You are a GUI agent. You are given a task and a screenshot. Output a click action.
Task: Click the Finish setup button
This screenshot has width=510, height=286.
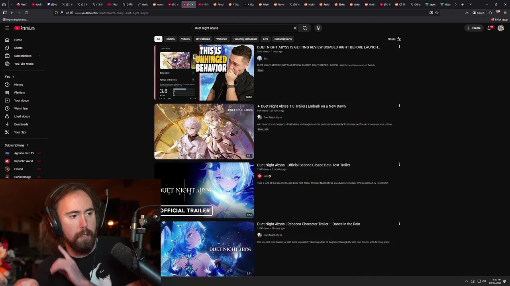point(499,19)
